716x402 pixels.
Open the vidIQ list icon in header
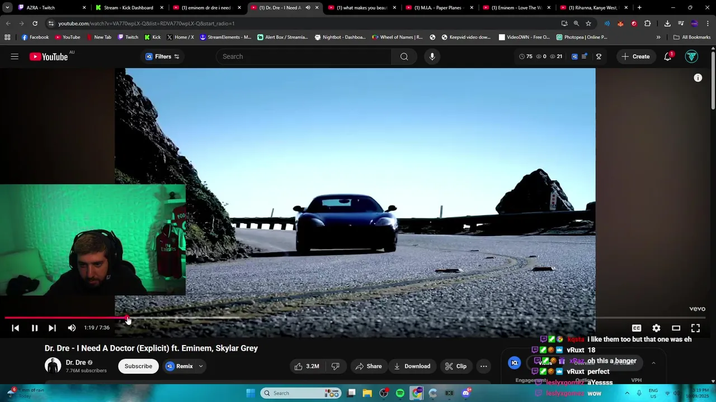[x=584, y=56]
